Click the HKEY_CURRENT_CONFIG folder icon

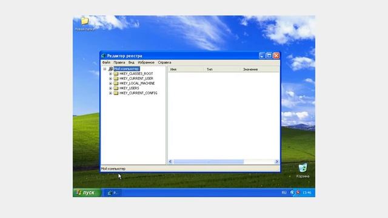116,93
